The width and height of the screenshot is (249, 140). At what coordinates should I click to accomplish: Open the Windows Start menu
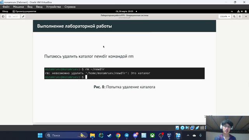[x=40, y=135]
